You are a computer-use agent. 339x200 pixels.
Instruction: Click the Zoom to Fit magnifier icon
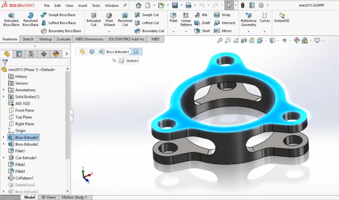220,40
